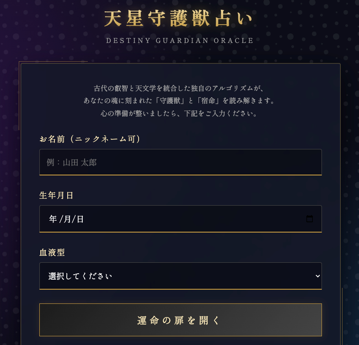Open the calendar picker icon in birthdate field
This screenshot has height=345, width=359.
click(310, 219)
